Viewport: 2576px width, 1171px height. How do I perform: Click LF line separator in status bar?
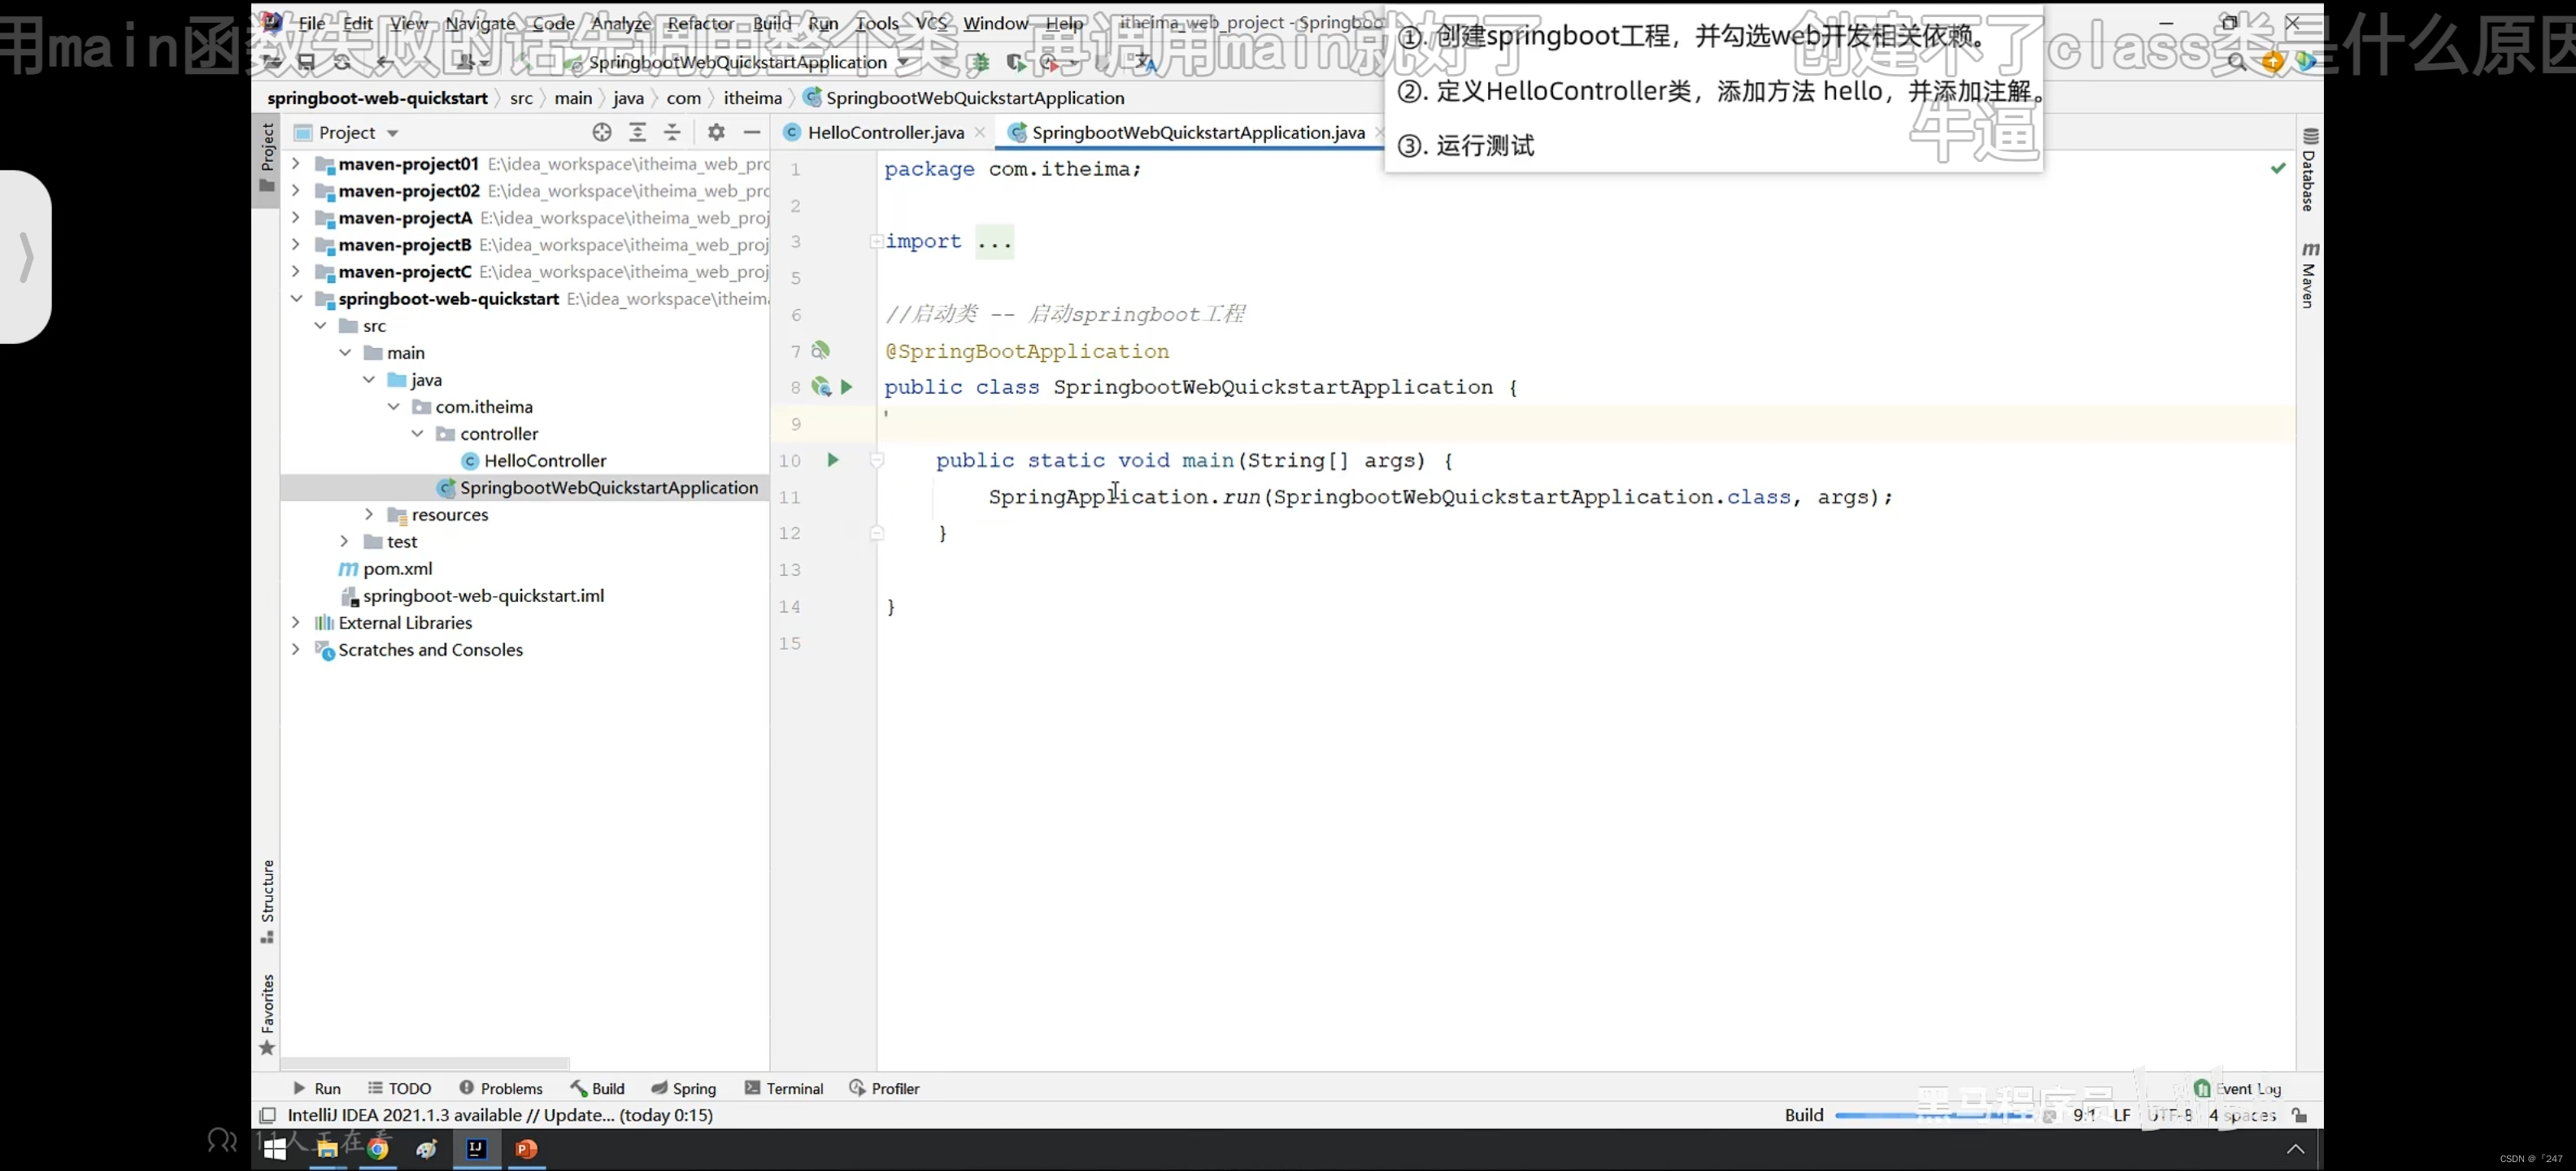(2122, 1115)
